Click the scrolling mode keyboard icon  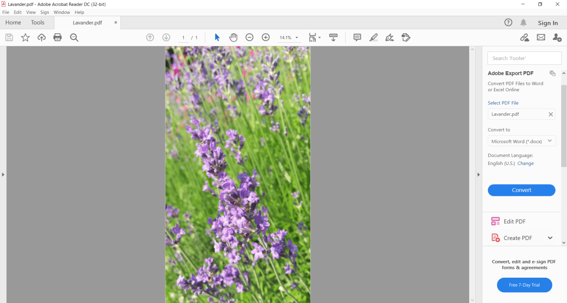point(333,38)
